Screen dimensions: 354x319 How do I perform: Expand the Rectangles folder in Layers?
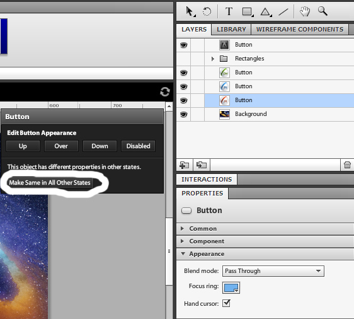click(212, 59)
